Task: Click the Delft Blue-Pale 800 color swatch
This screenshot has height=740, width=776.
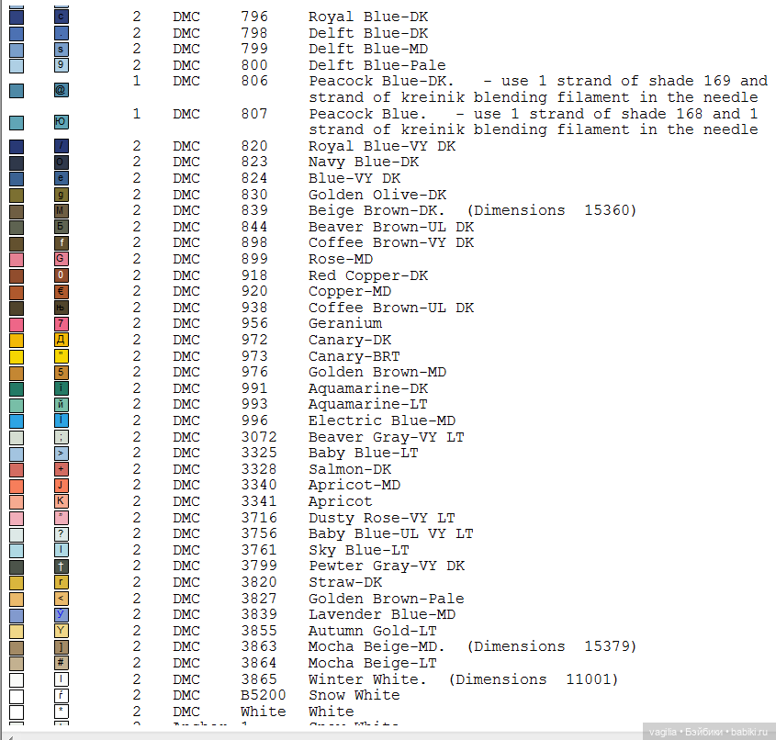Action: click(17, 65)
